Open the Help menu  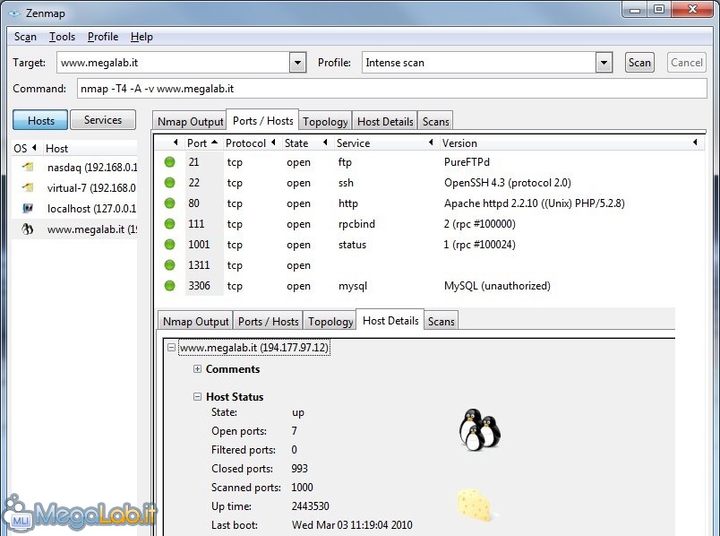coord(141,37)
